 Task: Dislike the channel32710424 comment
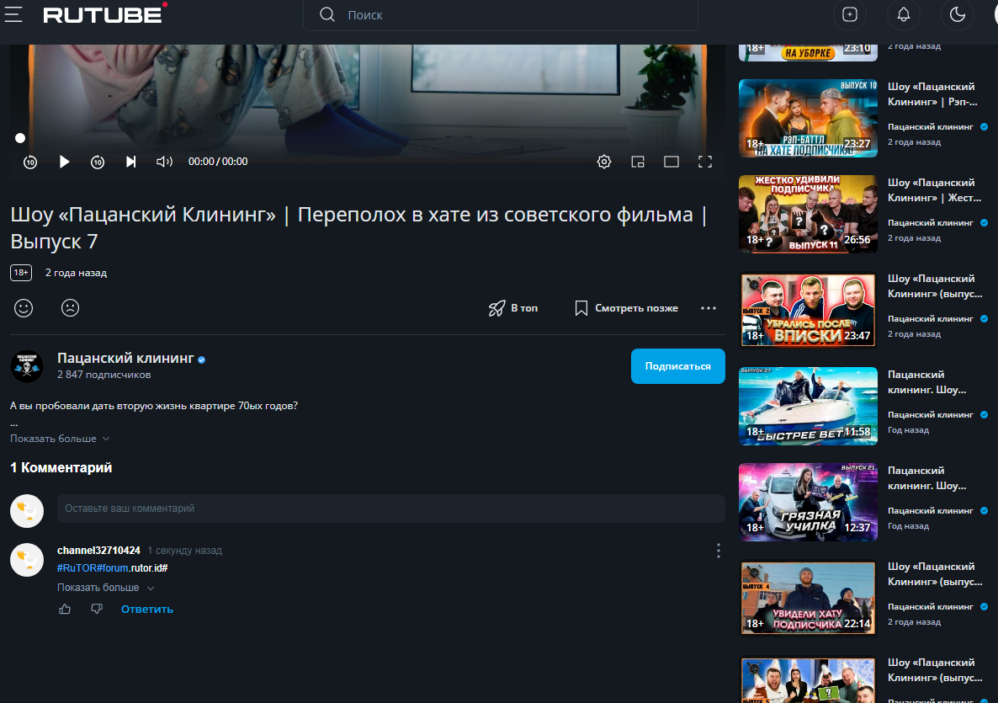click(97, 610)
